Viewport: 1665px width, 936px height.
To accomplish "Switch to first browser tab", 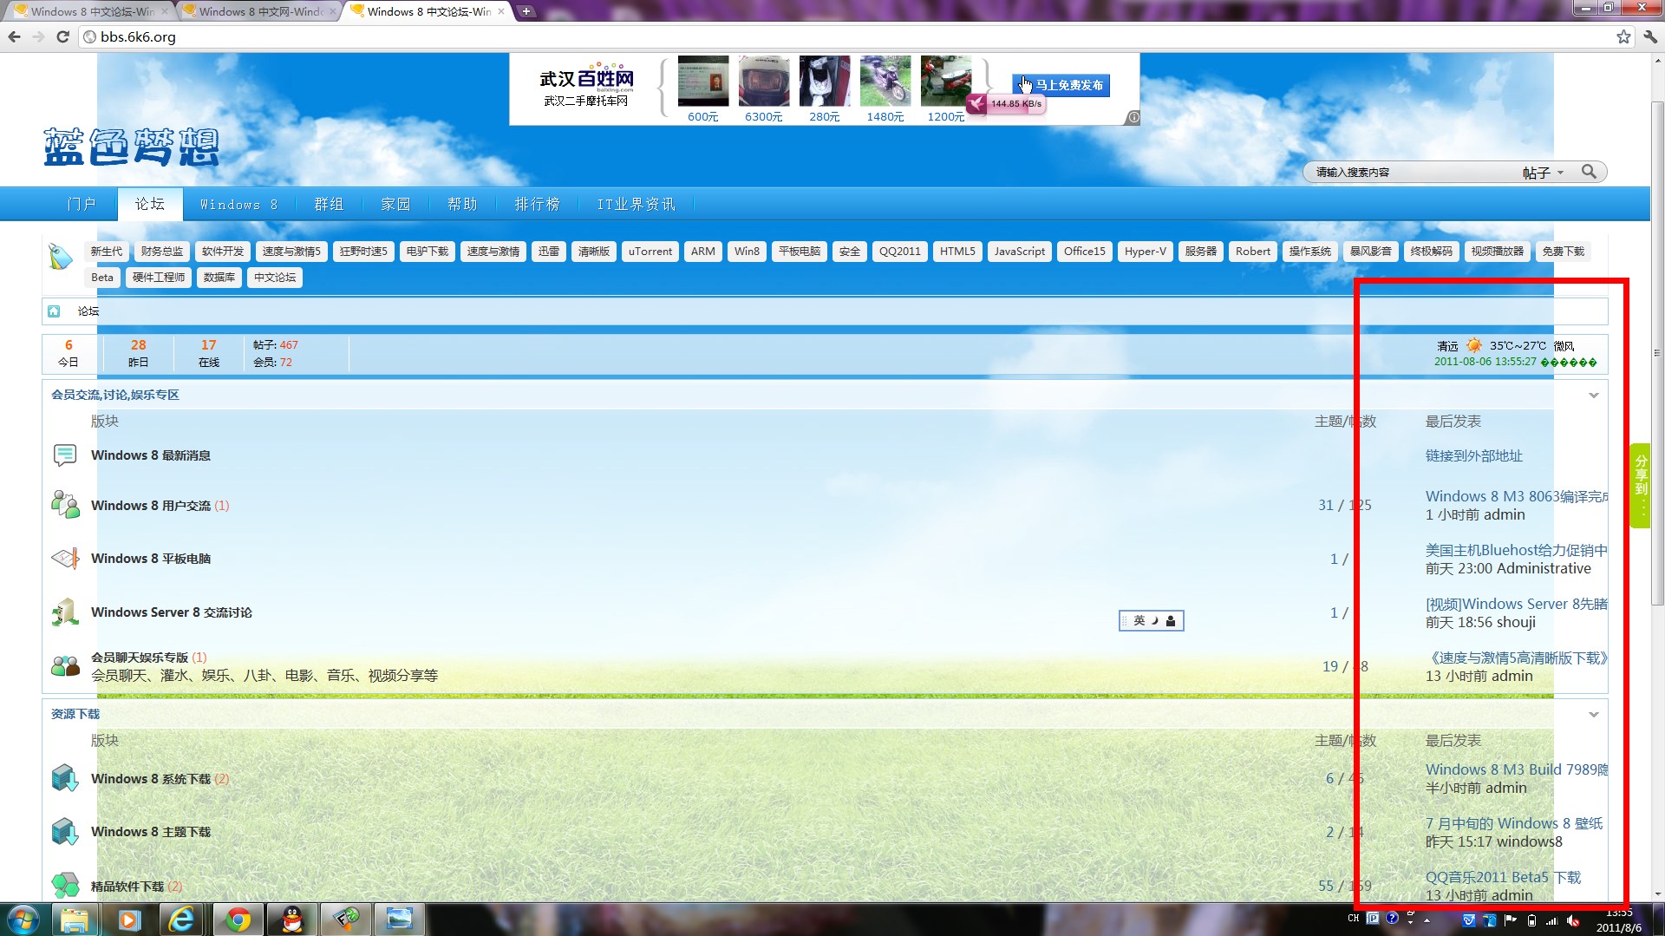I will click(91, 11).
